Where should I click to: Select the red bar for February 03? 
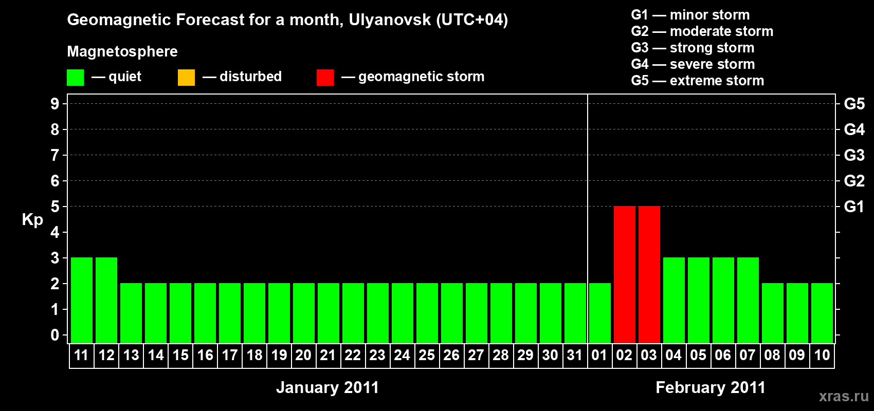pos(649,274)
